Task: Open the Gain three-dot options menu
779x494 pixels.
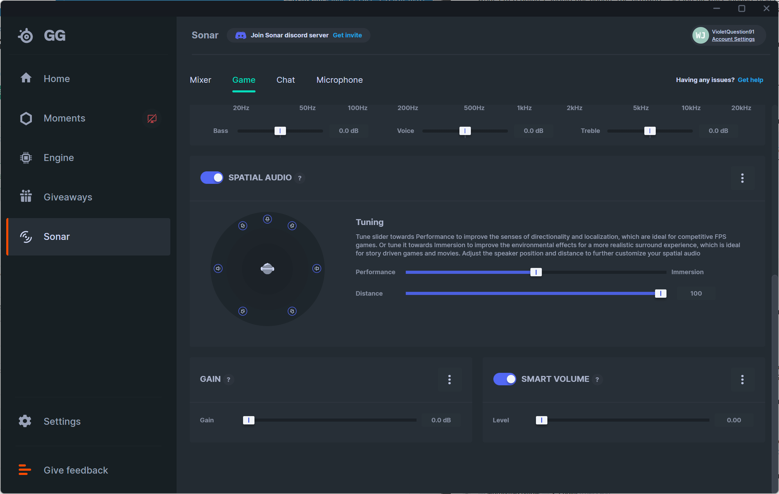Action: [449, 380]
